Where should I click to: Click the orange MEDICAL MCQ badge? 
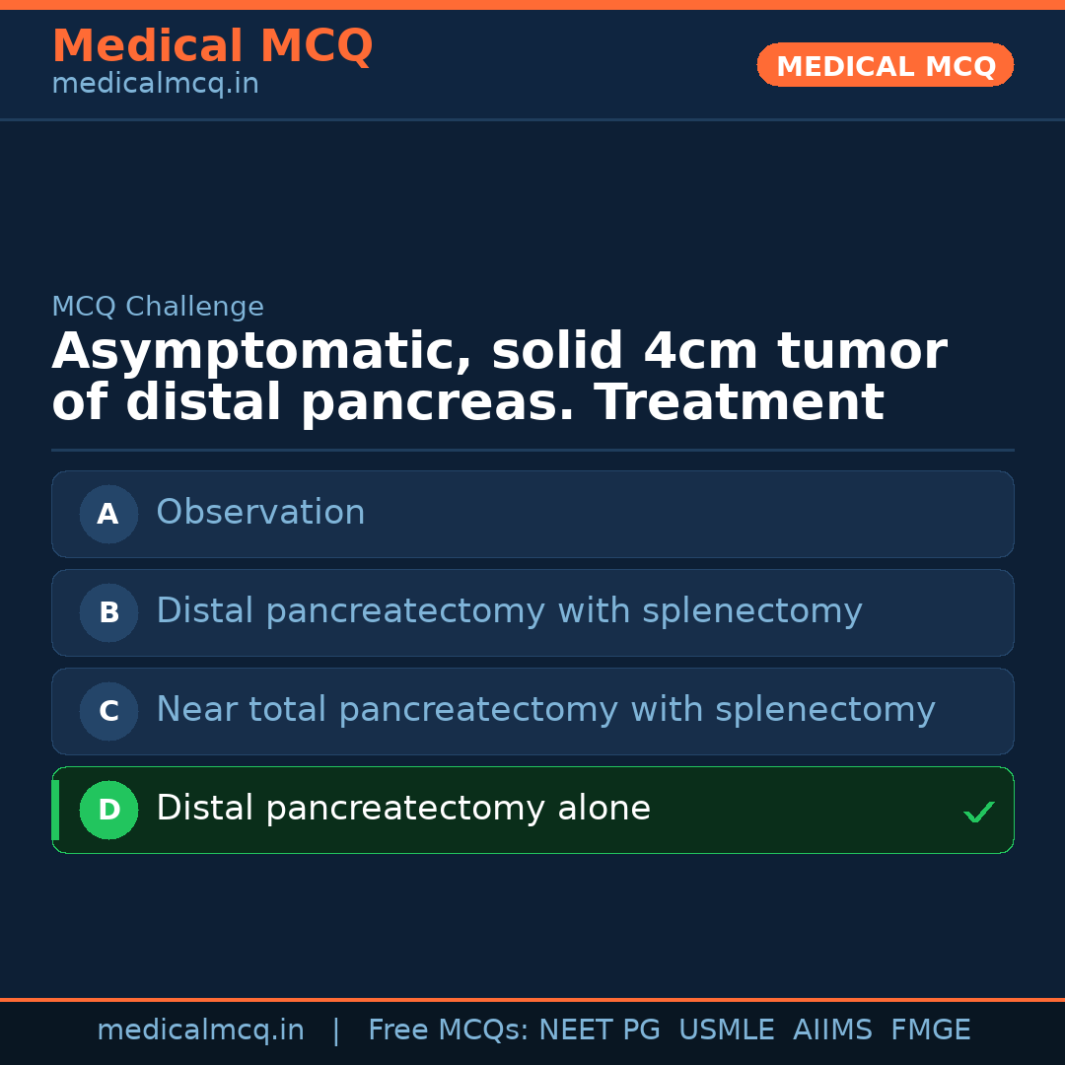[x=886, y=66]
